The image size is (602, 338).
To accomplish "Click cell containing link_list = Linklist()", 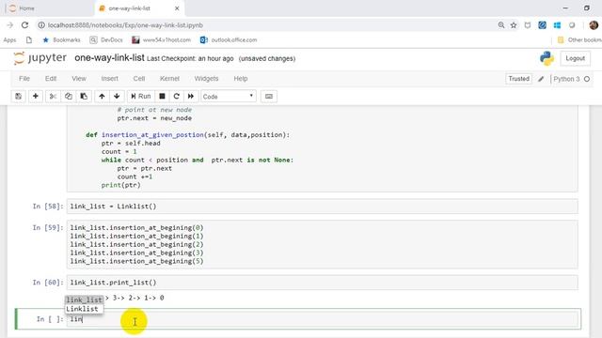I will pos(322,207).
